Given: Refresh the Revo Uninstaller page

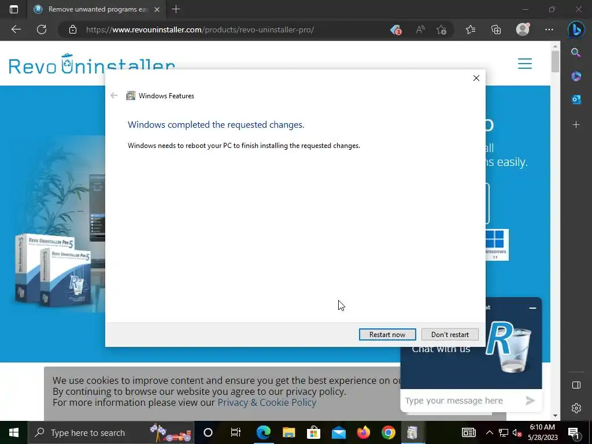Looking at the screenshot, I should click(x=42, y=29).
